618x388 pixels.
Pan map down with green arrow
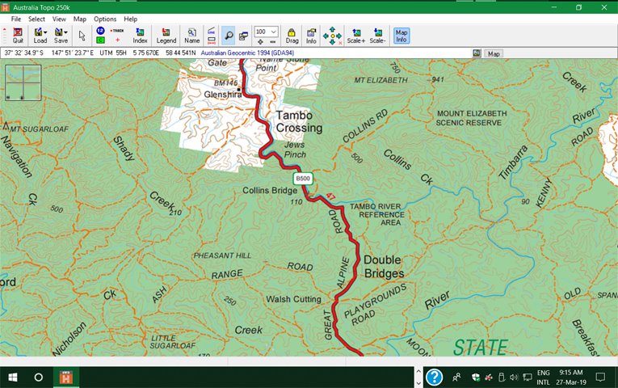332,42
